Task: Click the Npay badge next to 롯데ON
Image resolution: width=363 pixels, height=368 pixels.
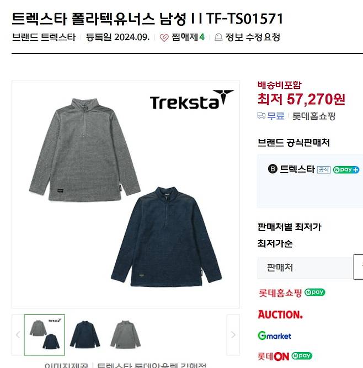Action: point(302,356)
